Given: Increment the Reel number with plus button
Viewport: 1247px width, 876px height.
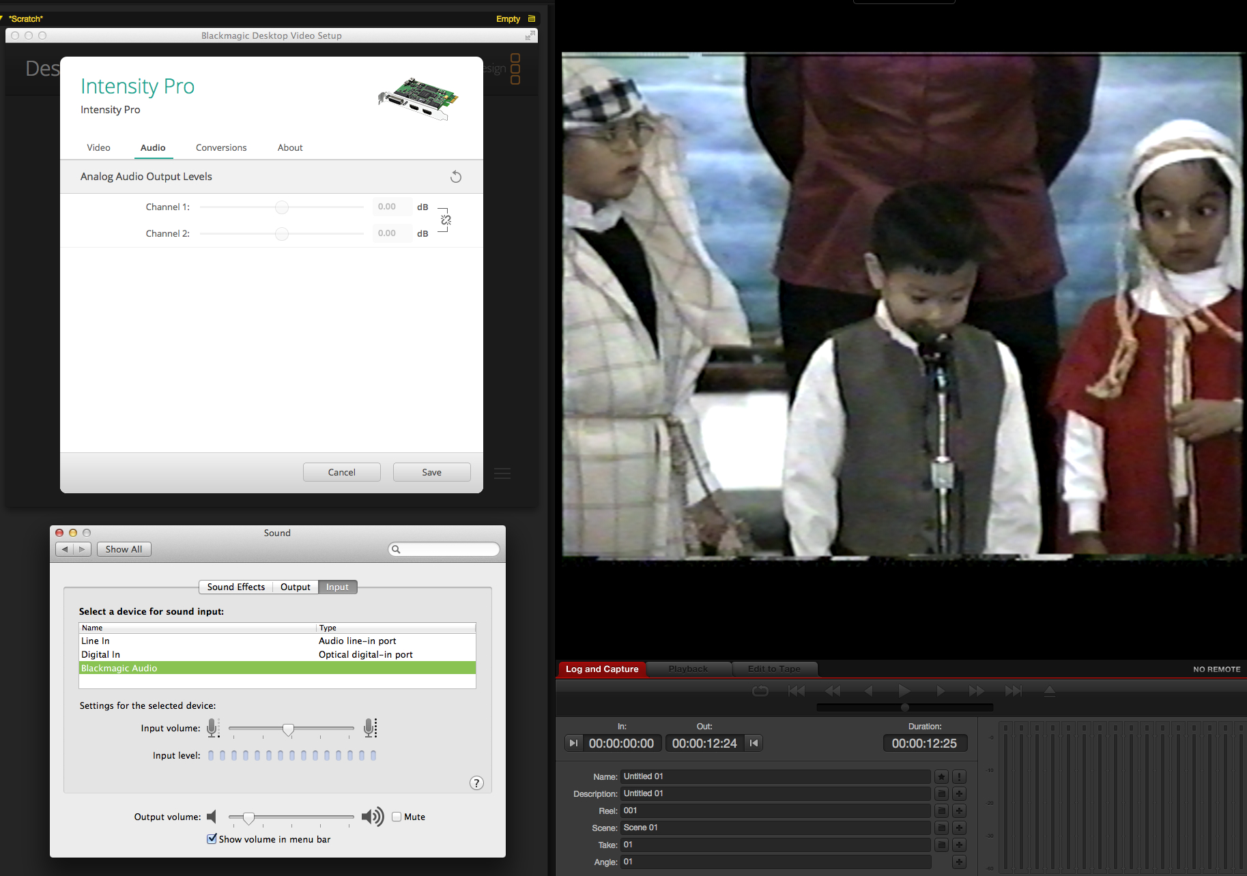Looking at the screenshot, I should tap(959, 811).
